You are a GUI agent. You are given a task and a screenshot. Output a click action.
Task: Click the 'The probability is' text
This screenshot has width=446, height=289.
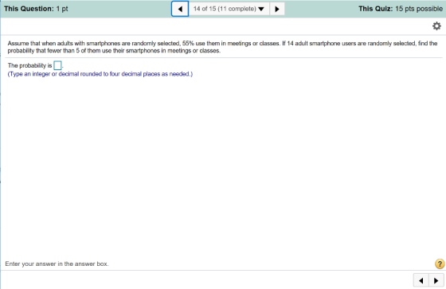30,65
